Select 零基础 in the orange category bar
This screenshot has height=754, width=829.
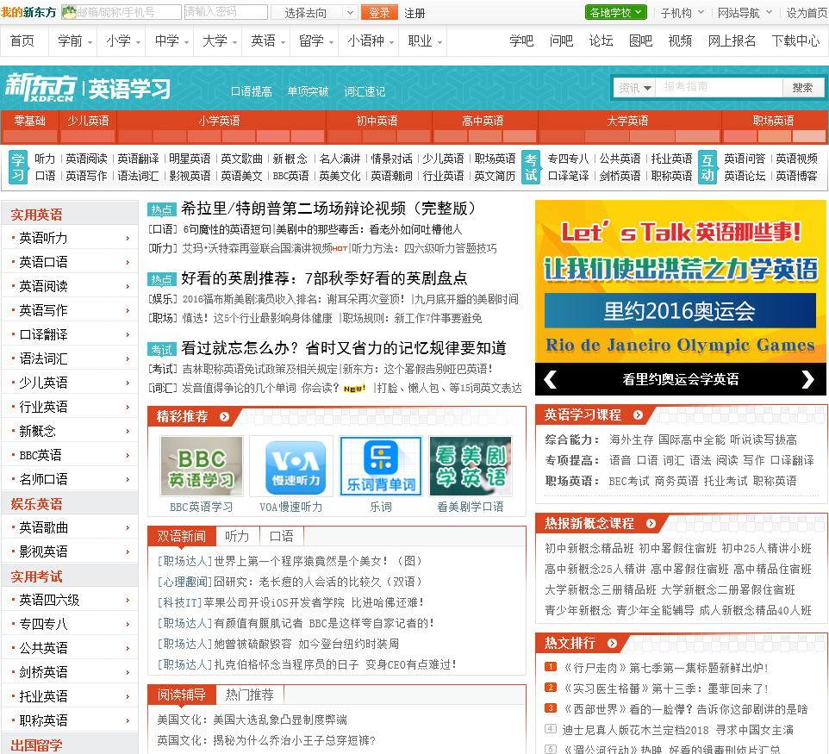[x=29, y=122]
